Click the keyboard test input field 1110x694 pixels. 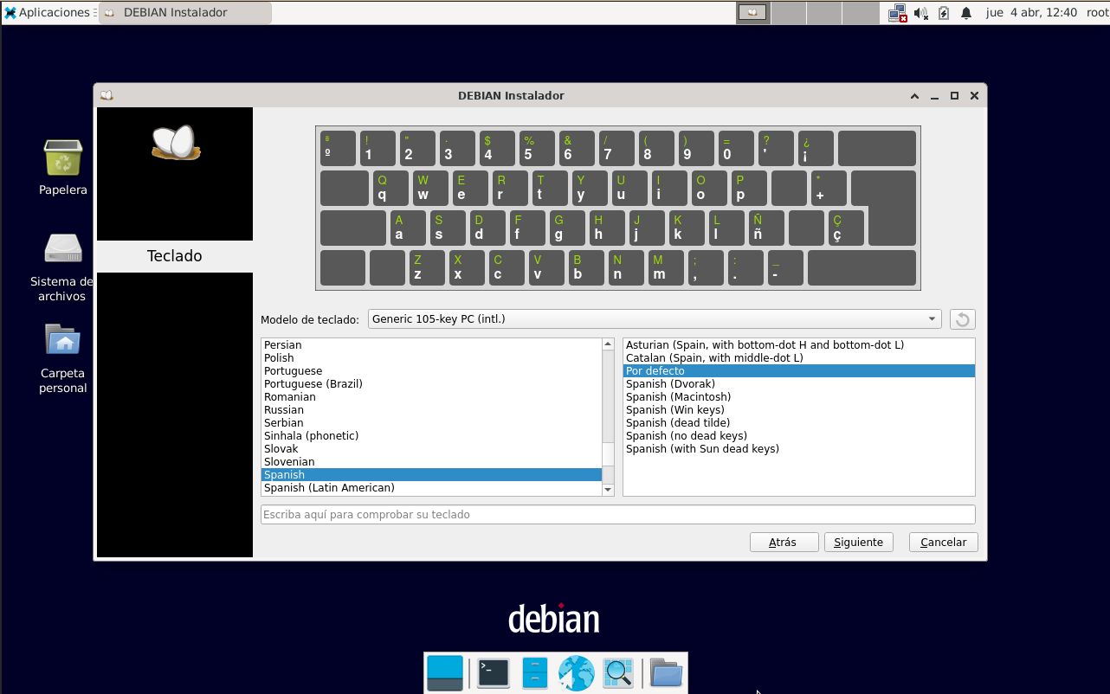coord(617,514)
